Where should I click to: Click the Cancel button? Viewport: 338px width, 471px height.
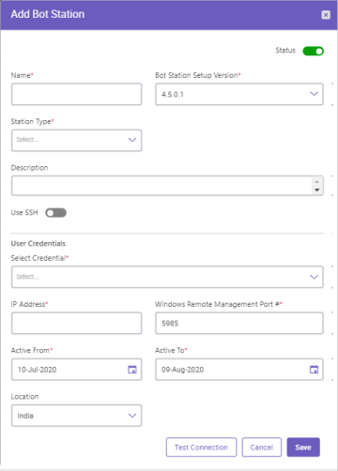point(262,448)
